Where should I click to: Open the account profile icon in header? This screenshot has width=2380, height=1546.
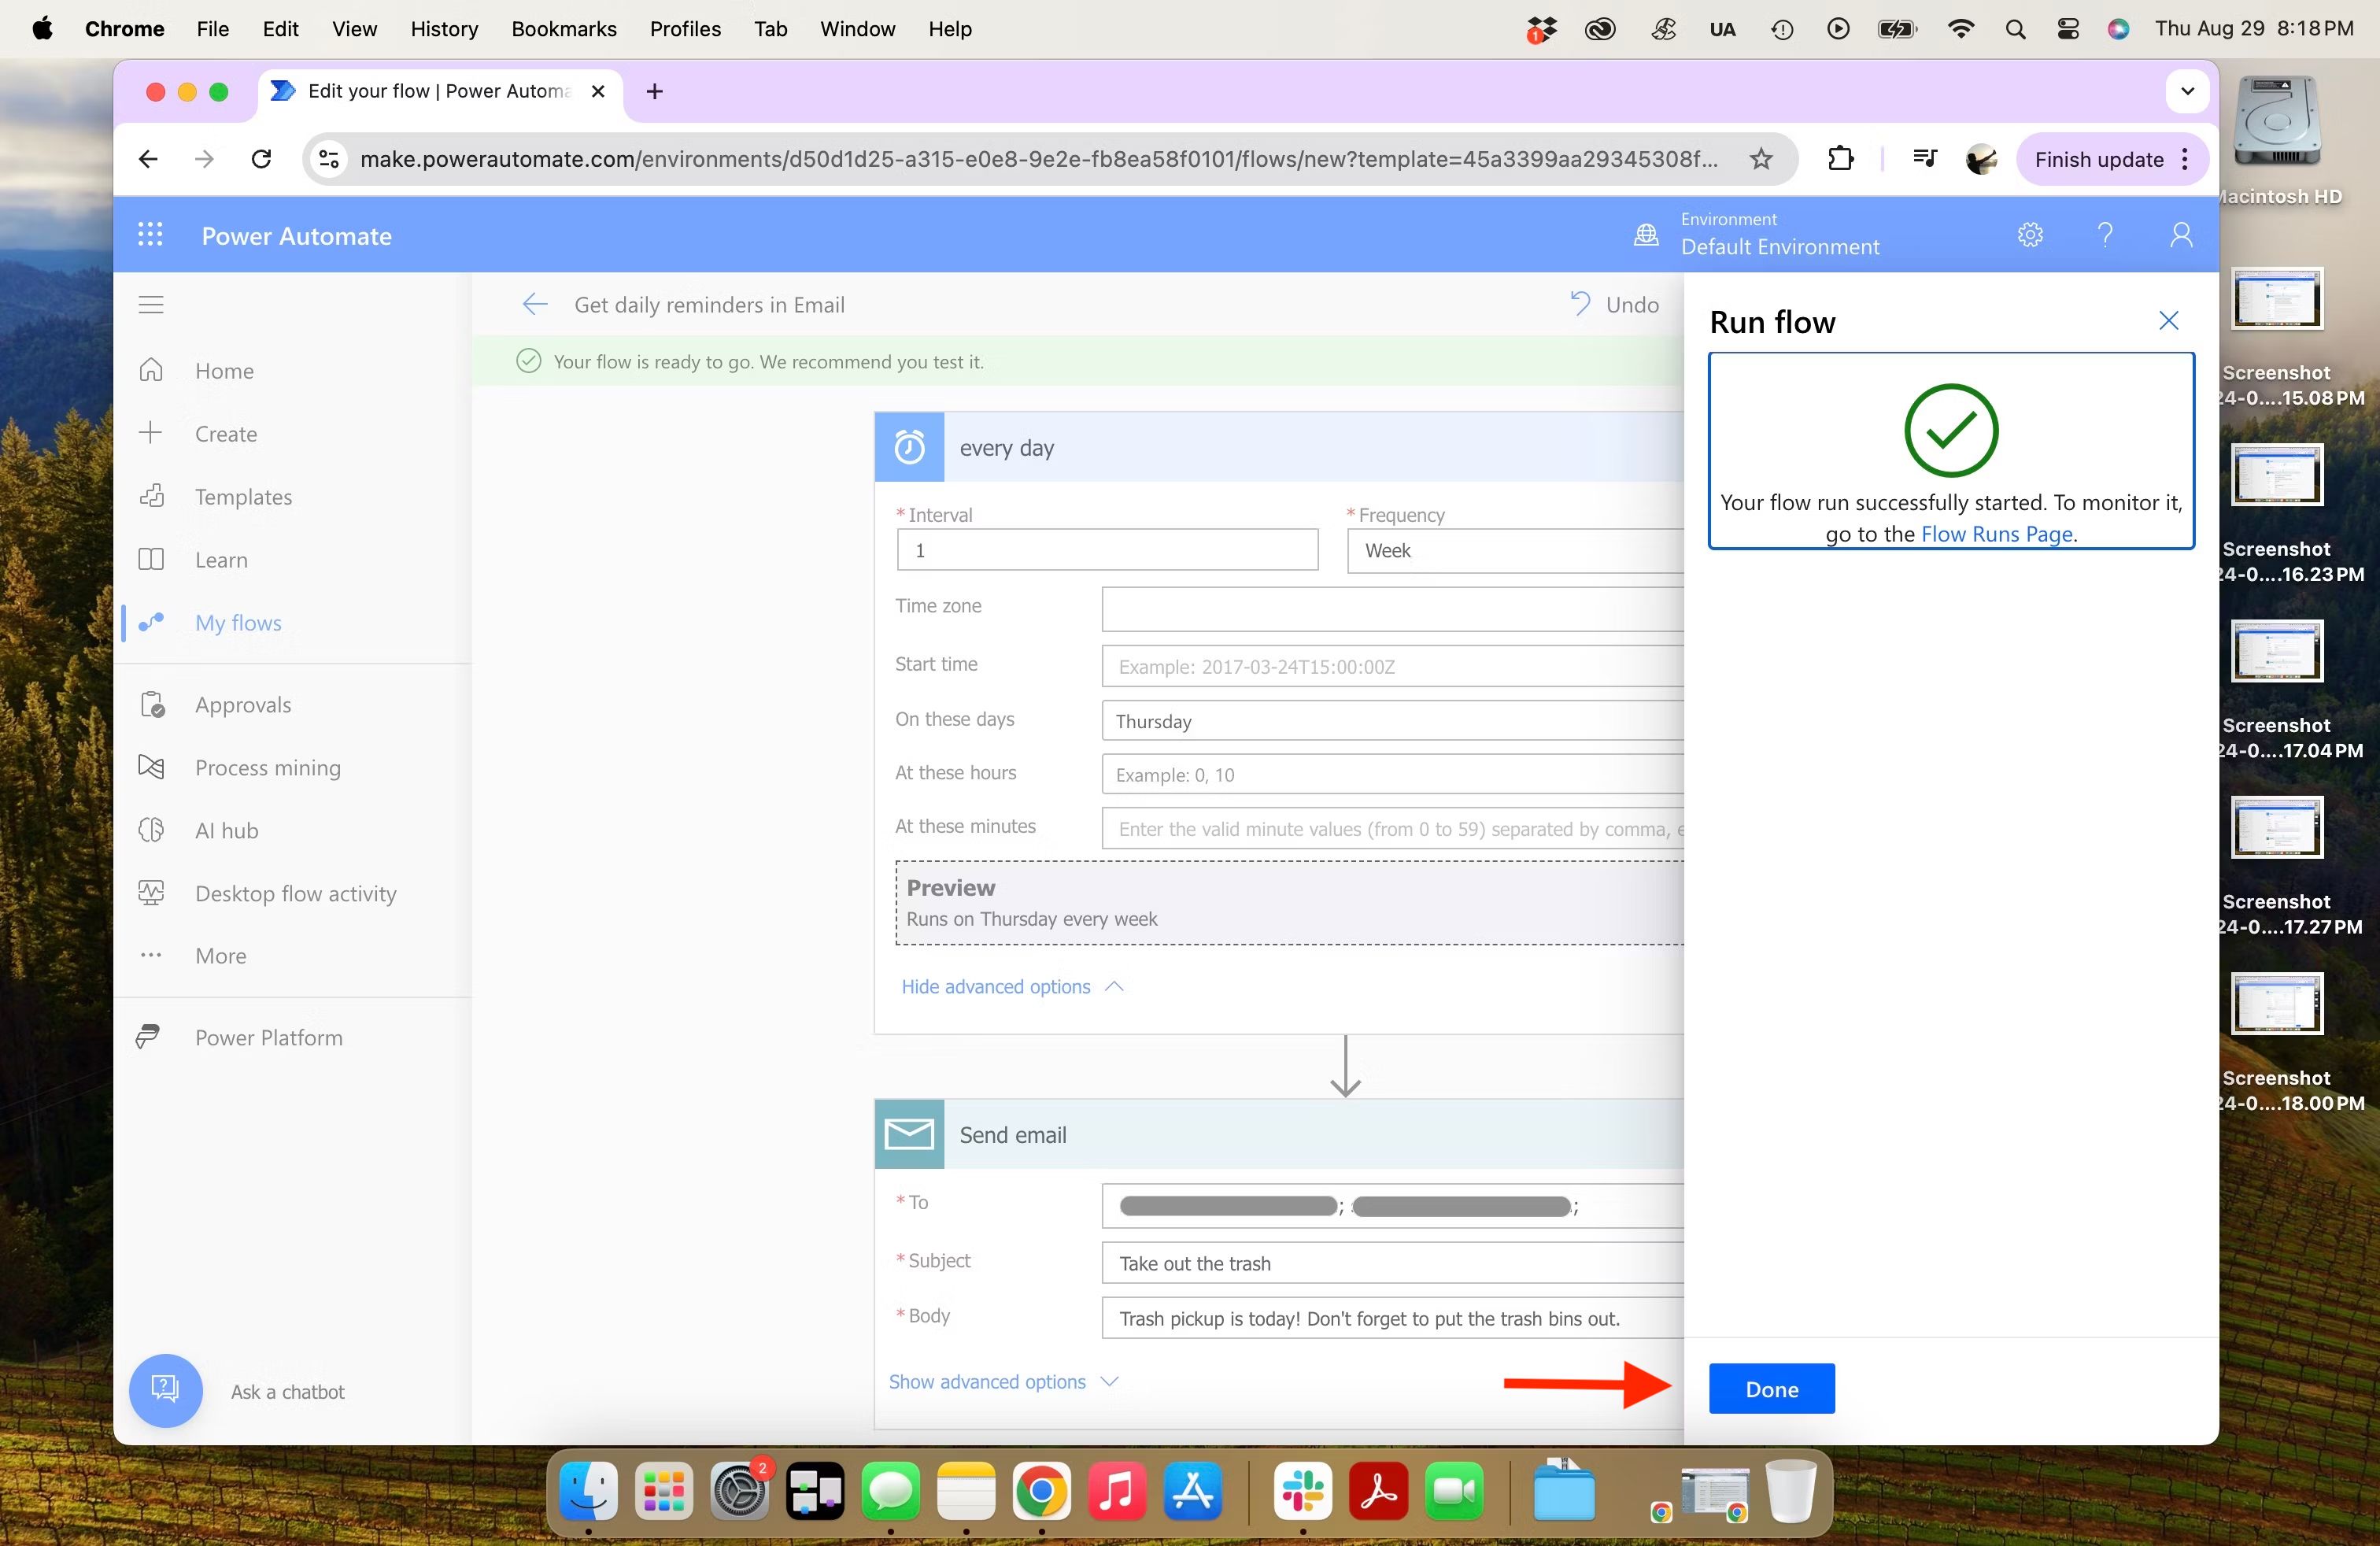click(2181, 235)
